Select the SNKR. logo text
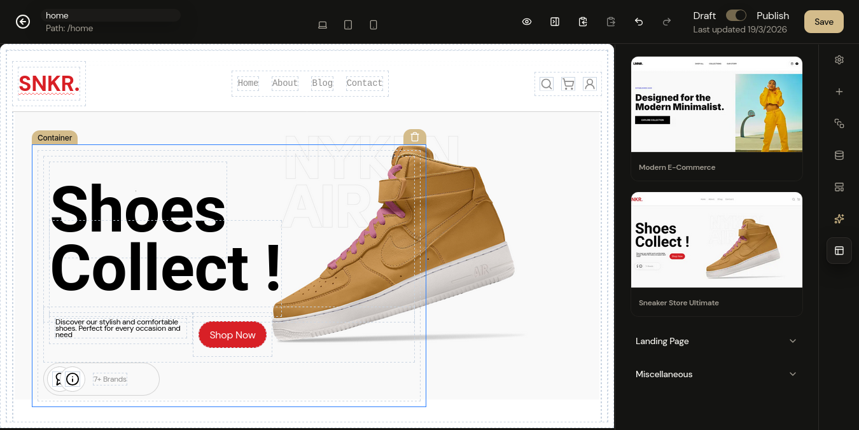This screenshot has height=430, width=859. click(49, 84)
